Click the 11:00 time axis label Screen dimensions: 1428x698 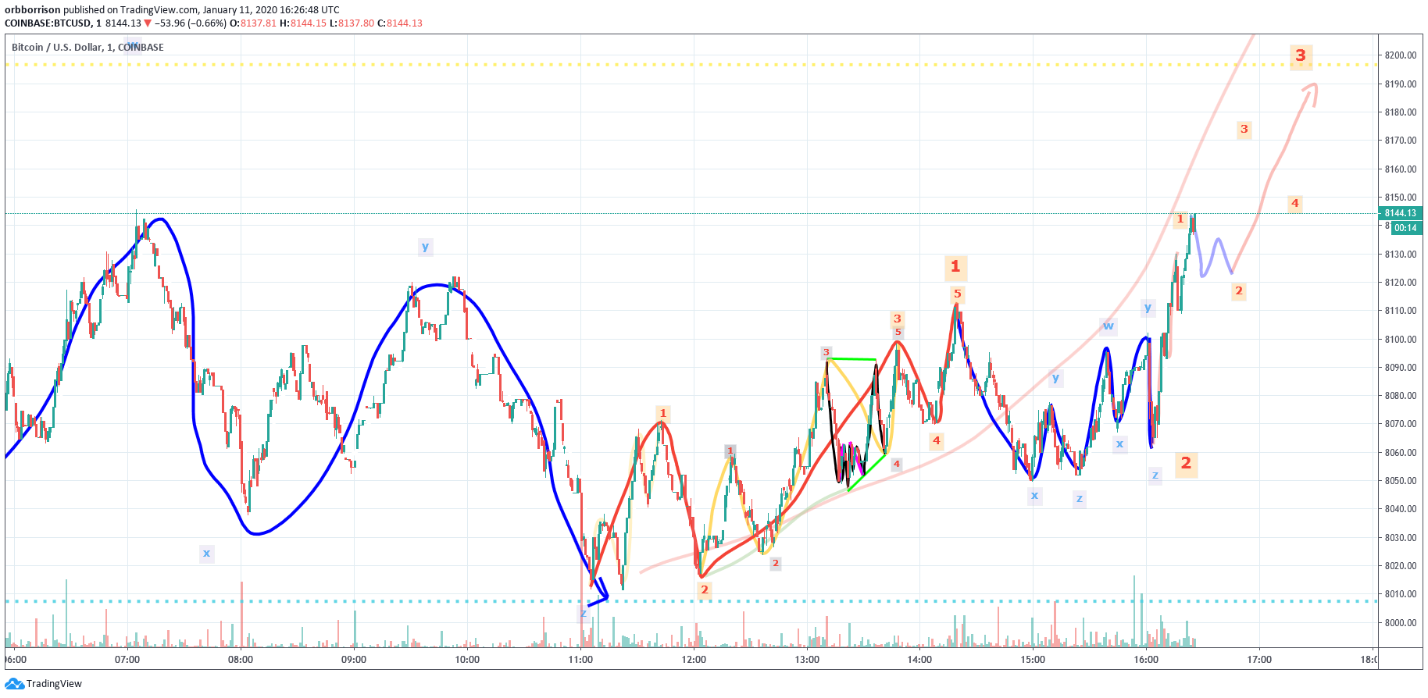(580, 660)
